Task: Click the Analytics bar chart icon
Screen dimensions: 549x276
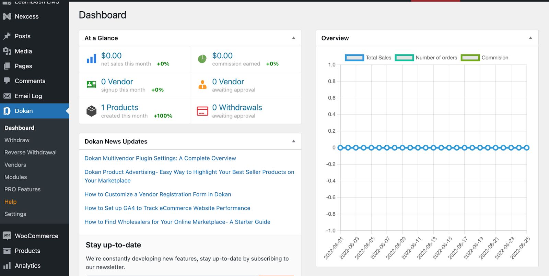Action: [x=7, y=266]
